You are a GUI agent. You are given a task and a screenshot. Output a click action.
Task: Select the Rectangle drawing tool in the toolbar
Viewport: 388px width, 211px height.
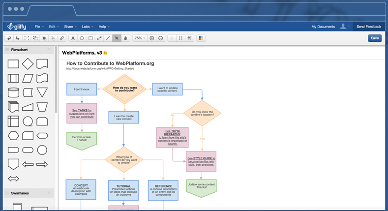tap(90, 38)
